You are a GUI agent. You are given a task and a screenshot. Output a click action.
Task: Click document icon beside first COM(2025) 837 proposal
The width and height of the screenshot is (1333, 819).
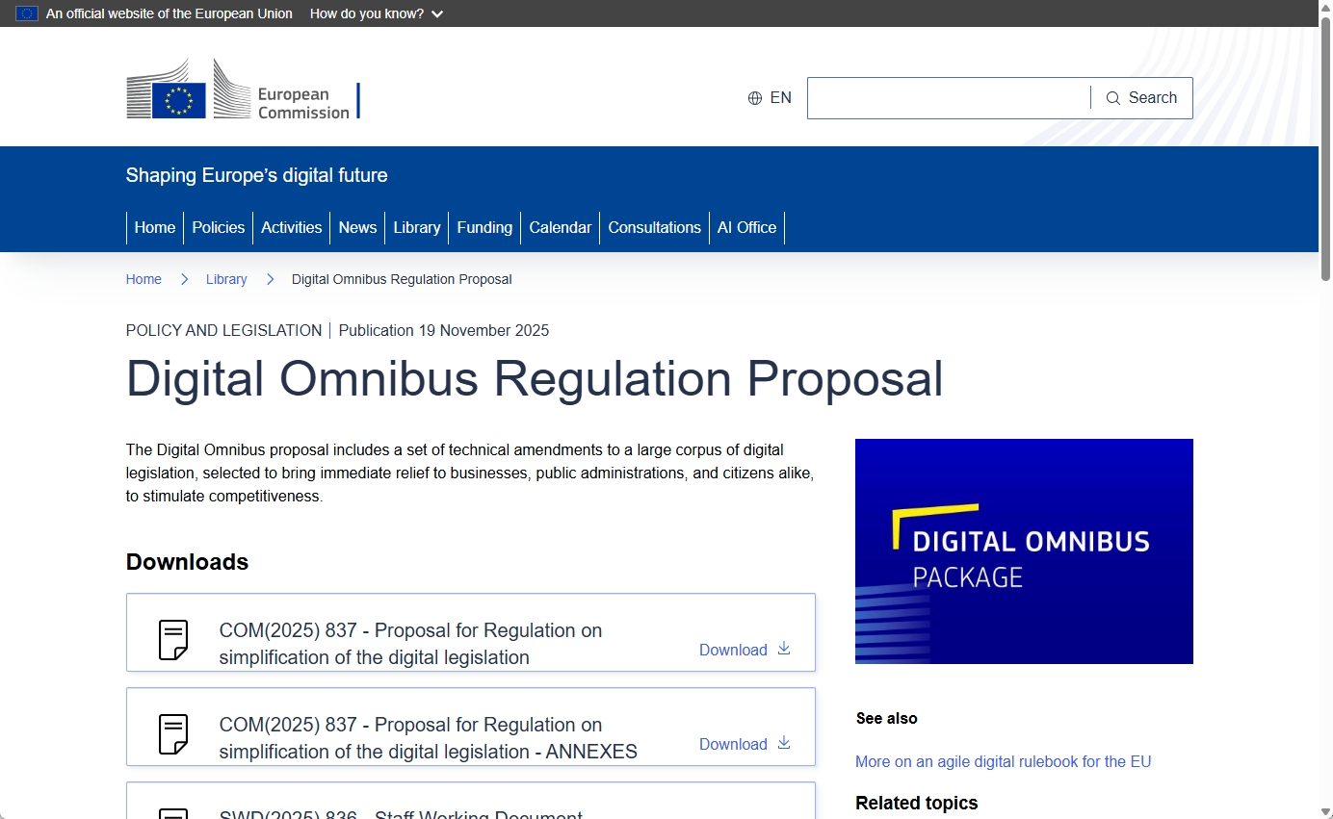coord(173,640)
